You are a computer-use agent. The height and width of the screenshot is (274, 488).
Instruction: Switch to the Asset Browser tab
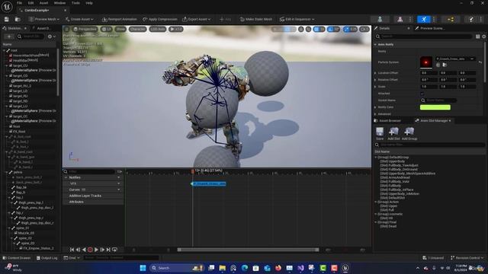pyautogui.click(x=387, y=120)
